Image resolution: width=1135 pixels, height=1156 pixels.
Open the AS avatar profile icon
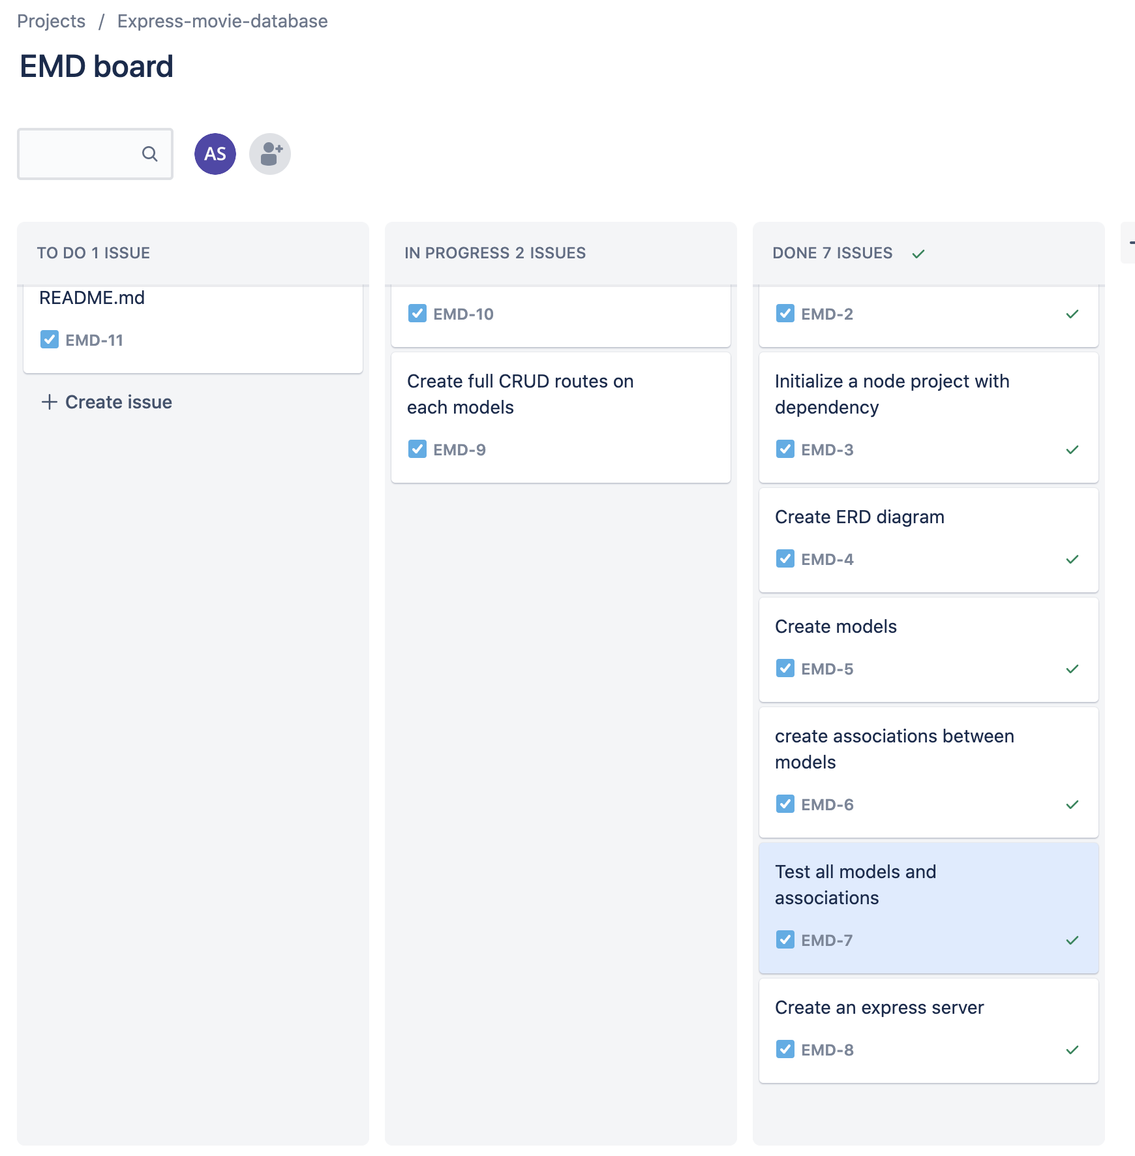(215, 153)
